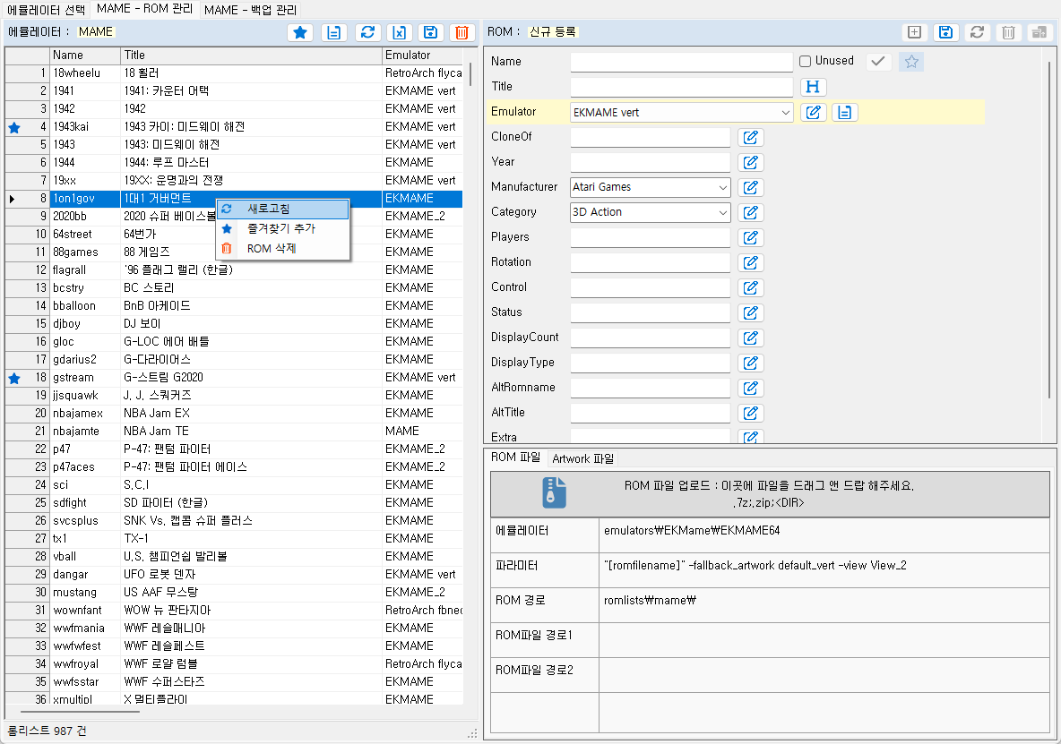
Task: Save the ROM list with the toolbar icon
Action: (x=430, y=32)
